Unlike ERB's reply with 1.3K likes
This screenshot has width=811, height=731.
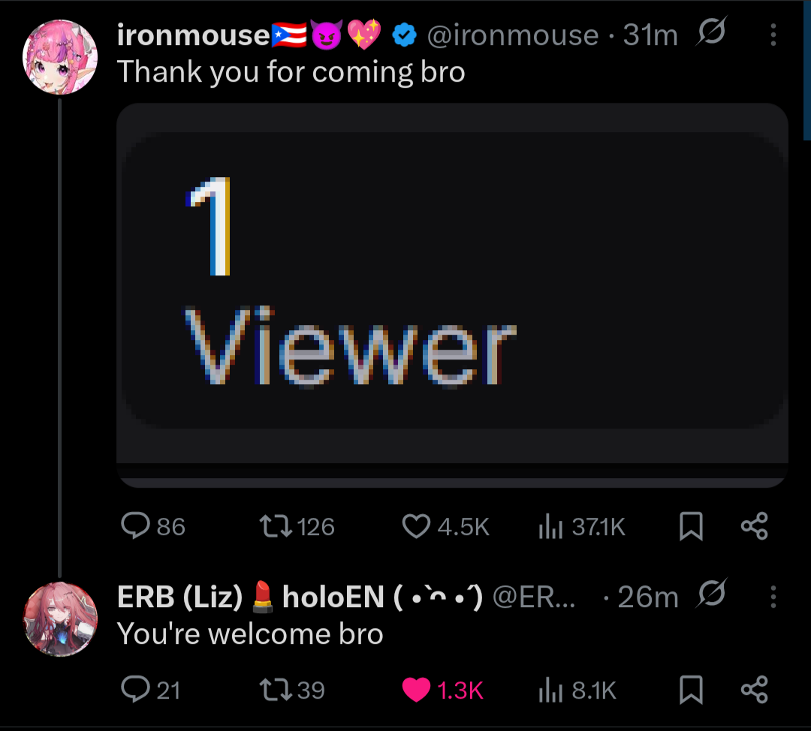click(416, 690)
